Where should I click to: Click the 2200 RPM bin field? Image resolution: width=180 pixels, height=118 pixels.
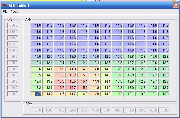pyautogui.click(x=71, y=110)
